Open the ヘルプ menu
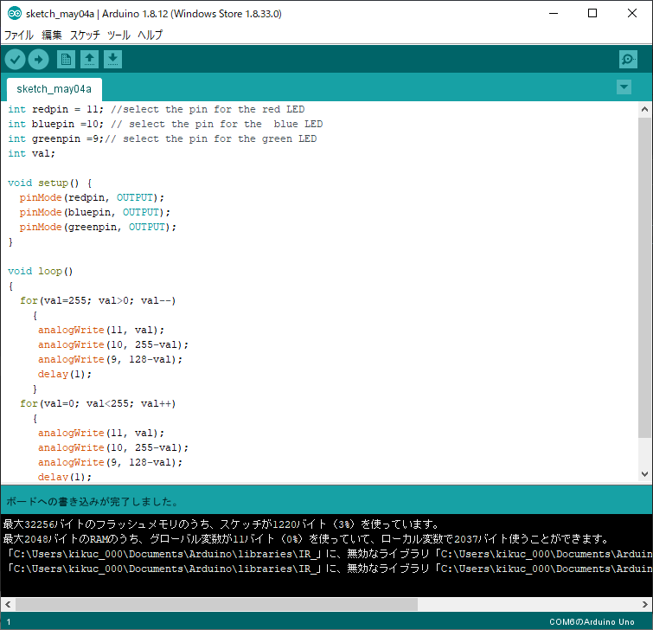Viewport: 653px width, 630px height. pos(150,35)
